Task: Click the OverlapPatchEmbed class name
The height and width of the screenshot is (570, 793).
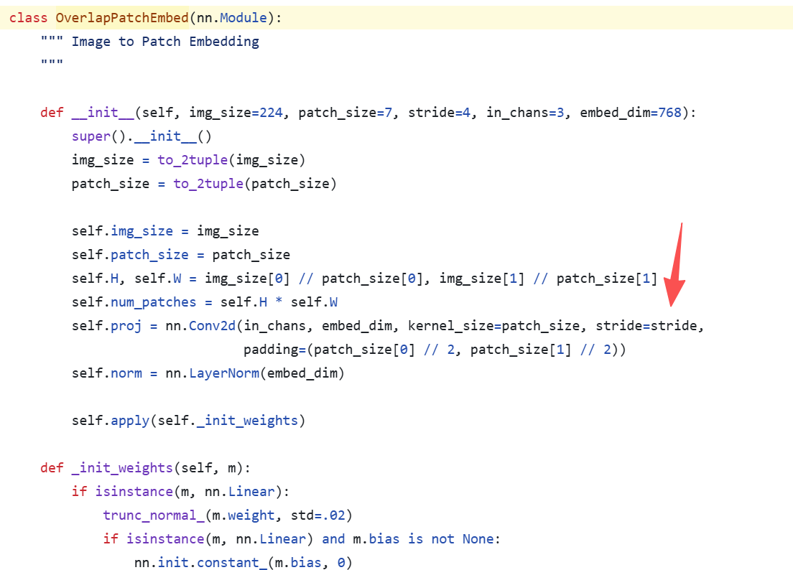Action: pyautogui.click(x=122, y=18)
